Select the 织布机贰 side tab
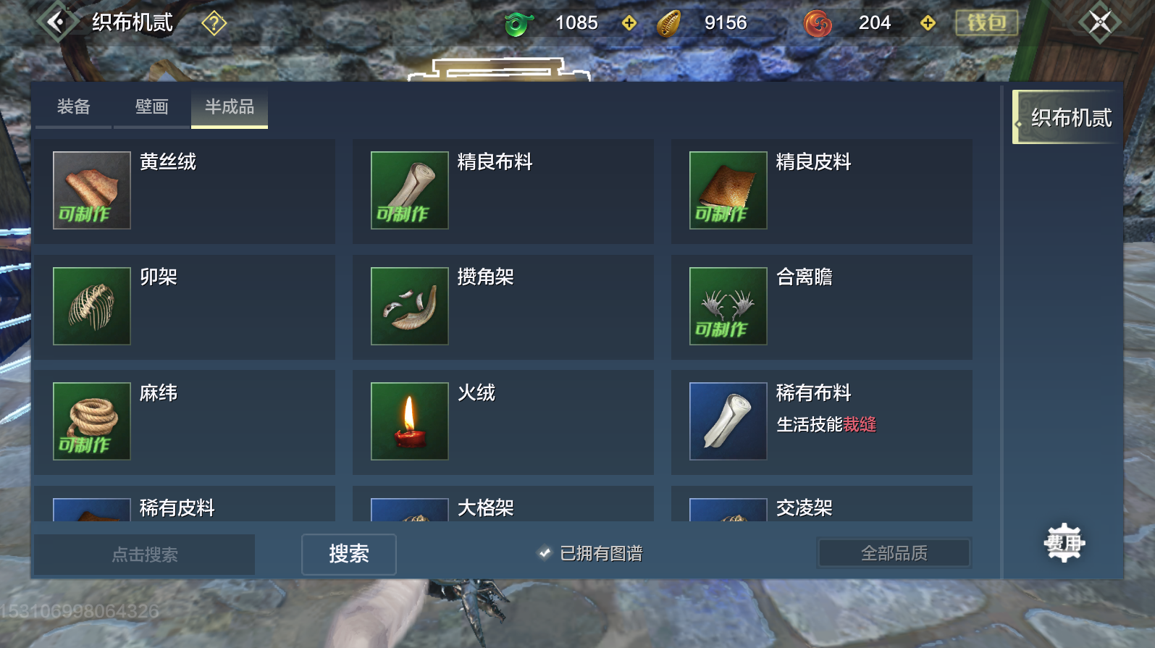1155x648 pixels. pyautogui.click(x=1067, y=117)
